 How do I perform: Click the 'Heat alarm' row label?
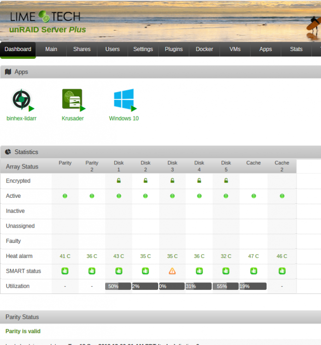click(19, 256)
